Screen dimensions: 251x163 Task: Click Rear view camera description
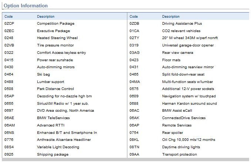click(178, 53)
